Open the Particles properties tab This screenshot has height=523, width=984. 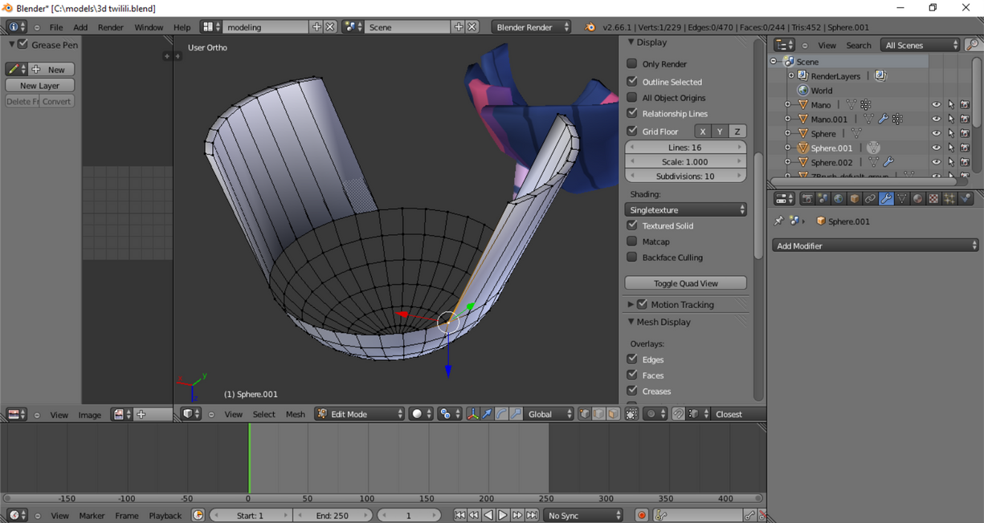click(x=949, y=199)
